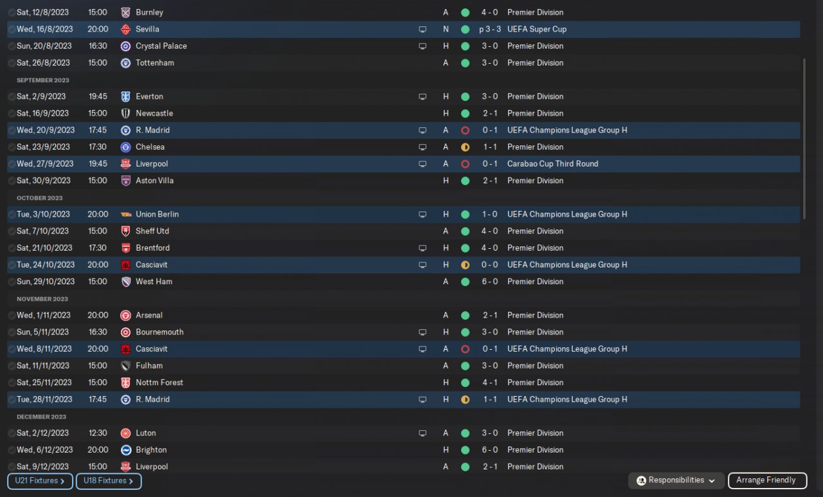This screenshot has width=823, height=497.
Task: Click the red loss indicator on Carabao Cup row
Action: click(465, 164)
